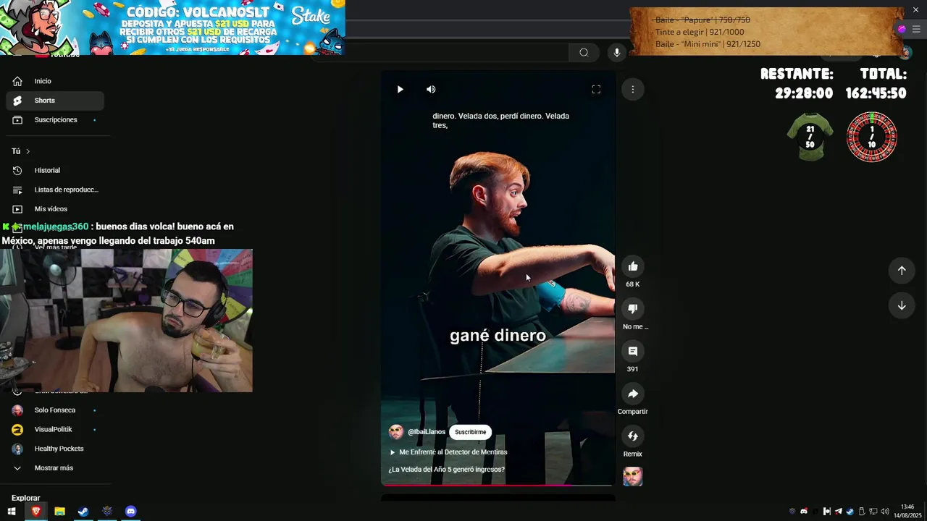
Task: Expand subscriptions with Mostrar más
Action: point(54,468)
